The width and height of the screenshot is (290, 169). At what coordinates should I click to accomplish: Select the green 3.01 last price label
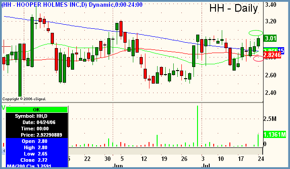click(x=270, y=38)
